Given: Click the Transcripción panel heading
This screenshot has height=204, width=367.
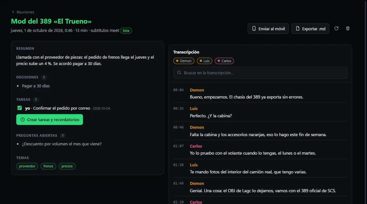Looking at the screenshot, I should point(186,52).
